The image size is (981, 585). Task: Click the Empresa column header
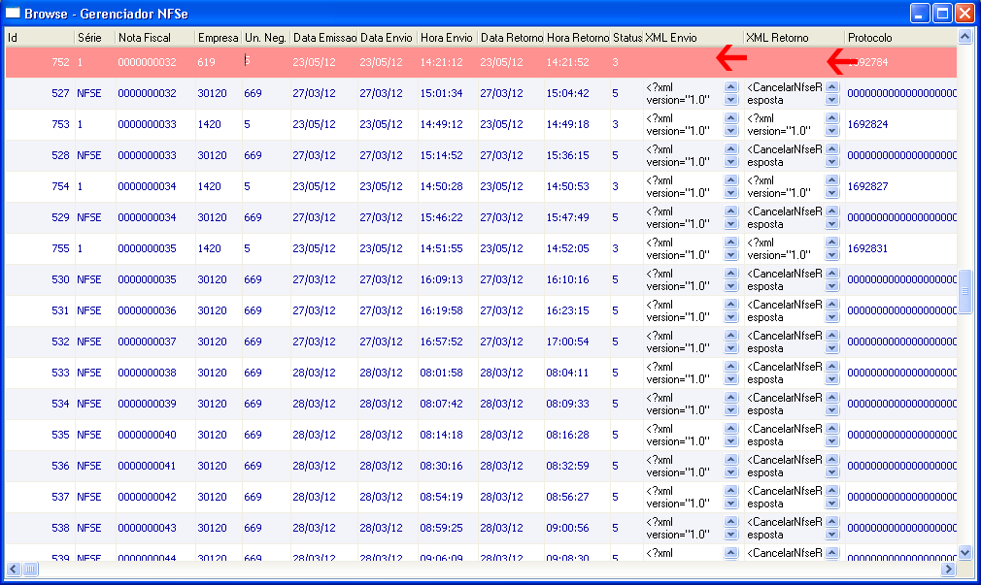tap(219, 38)
